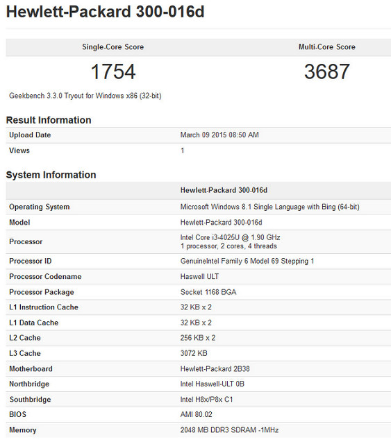This screenshot has height=444, width=391.
Task: Select GenuineIntel Family 6 Model 69 Stepping 1
Action: 247,261
